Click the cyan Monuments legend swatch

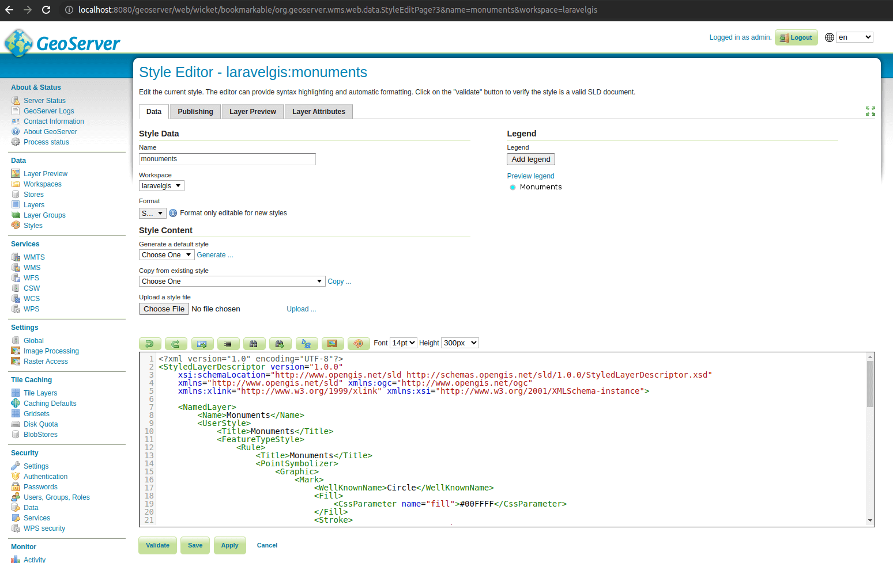point(513,187)
